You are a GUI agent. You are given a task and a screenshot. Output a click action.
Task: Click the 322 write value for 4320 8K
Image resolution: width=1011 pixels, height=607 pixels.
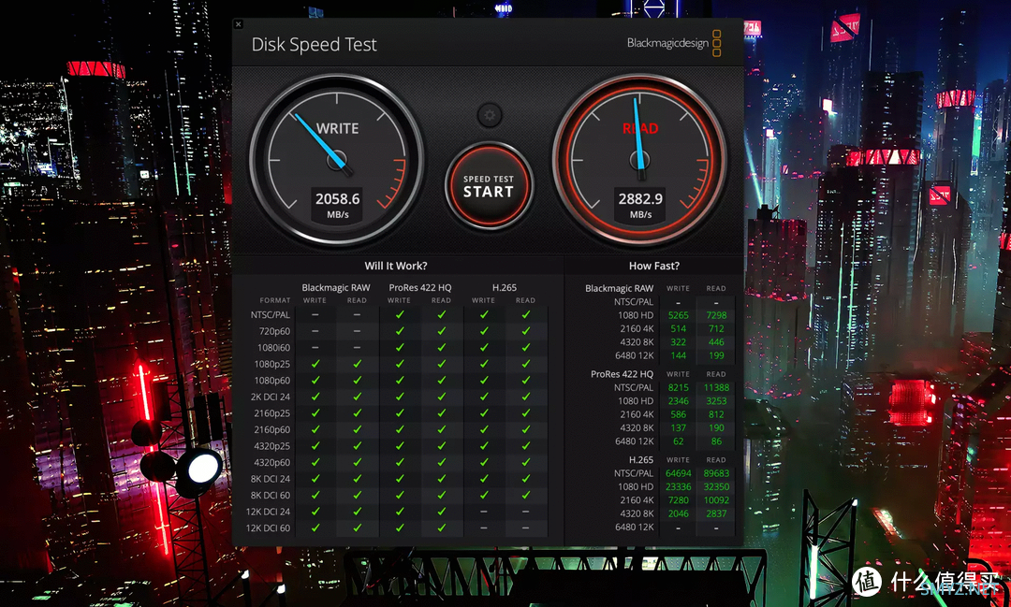(679, 342)
